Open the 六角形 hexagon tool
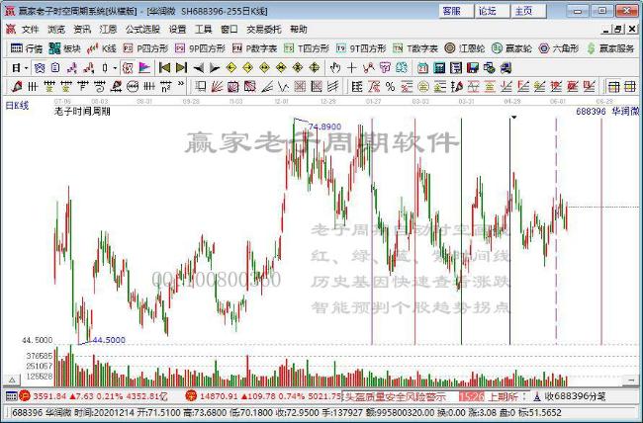Image resolution: width=643 pixels, height=423 pixels. click(x=559, y=48)
